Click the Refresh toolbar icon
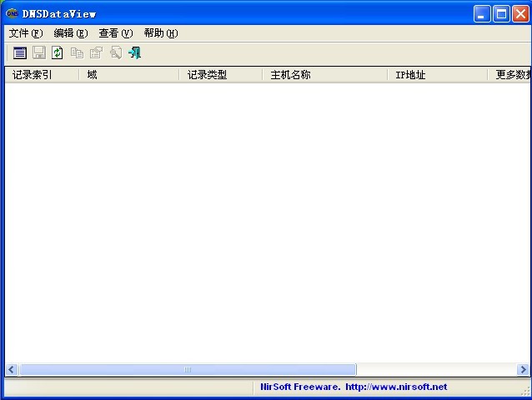 (58, 52)
